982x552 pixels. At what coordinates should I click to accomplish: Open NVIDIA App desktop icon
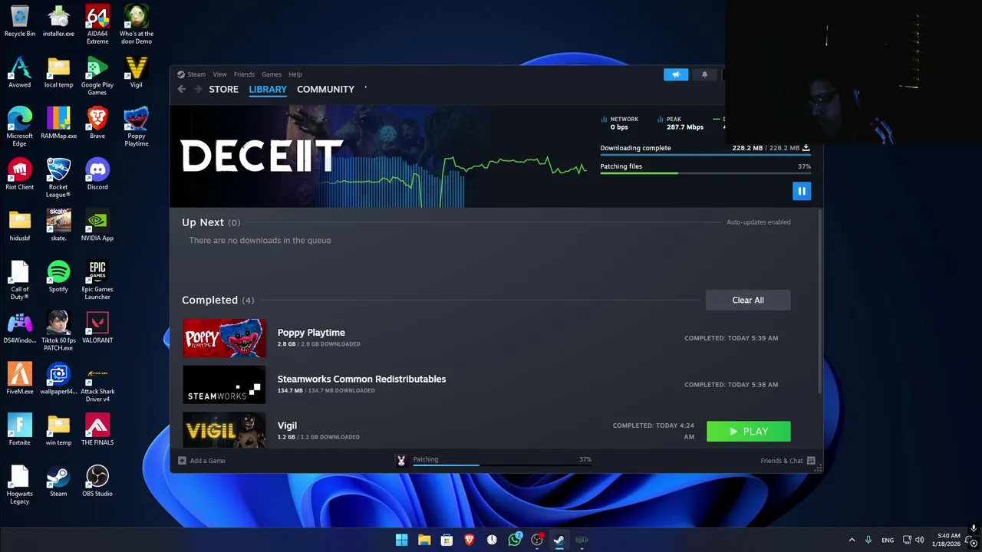pyautogui.click(x=97, y=226)
